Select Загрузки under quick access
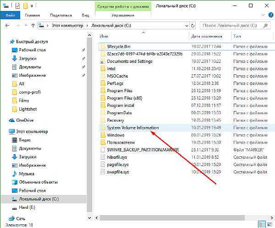The image size is (275, 228). tap(27, 58)
